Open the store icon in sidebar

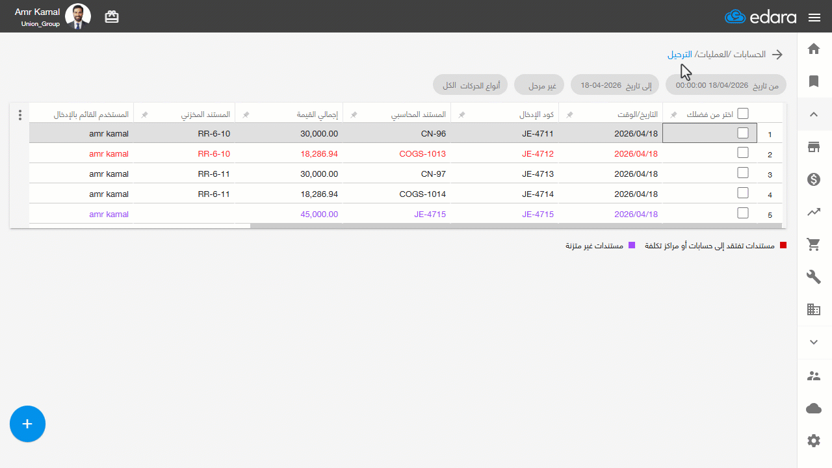814,147
